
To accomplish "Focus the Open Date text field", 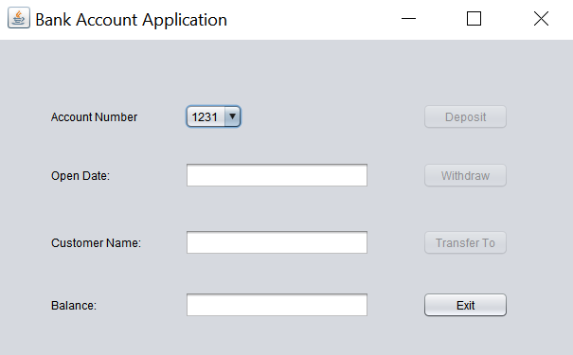I will coord(277,175).
